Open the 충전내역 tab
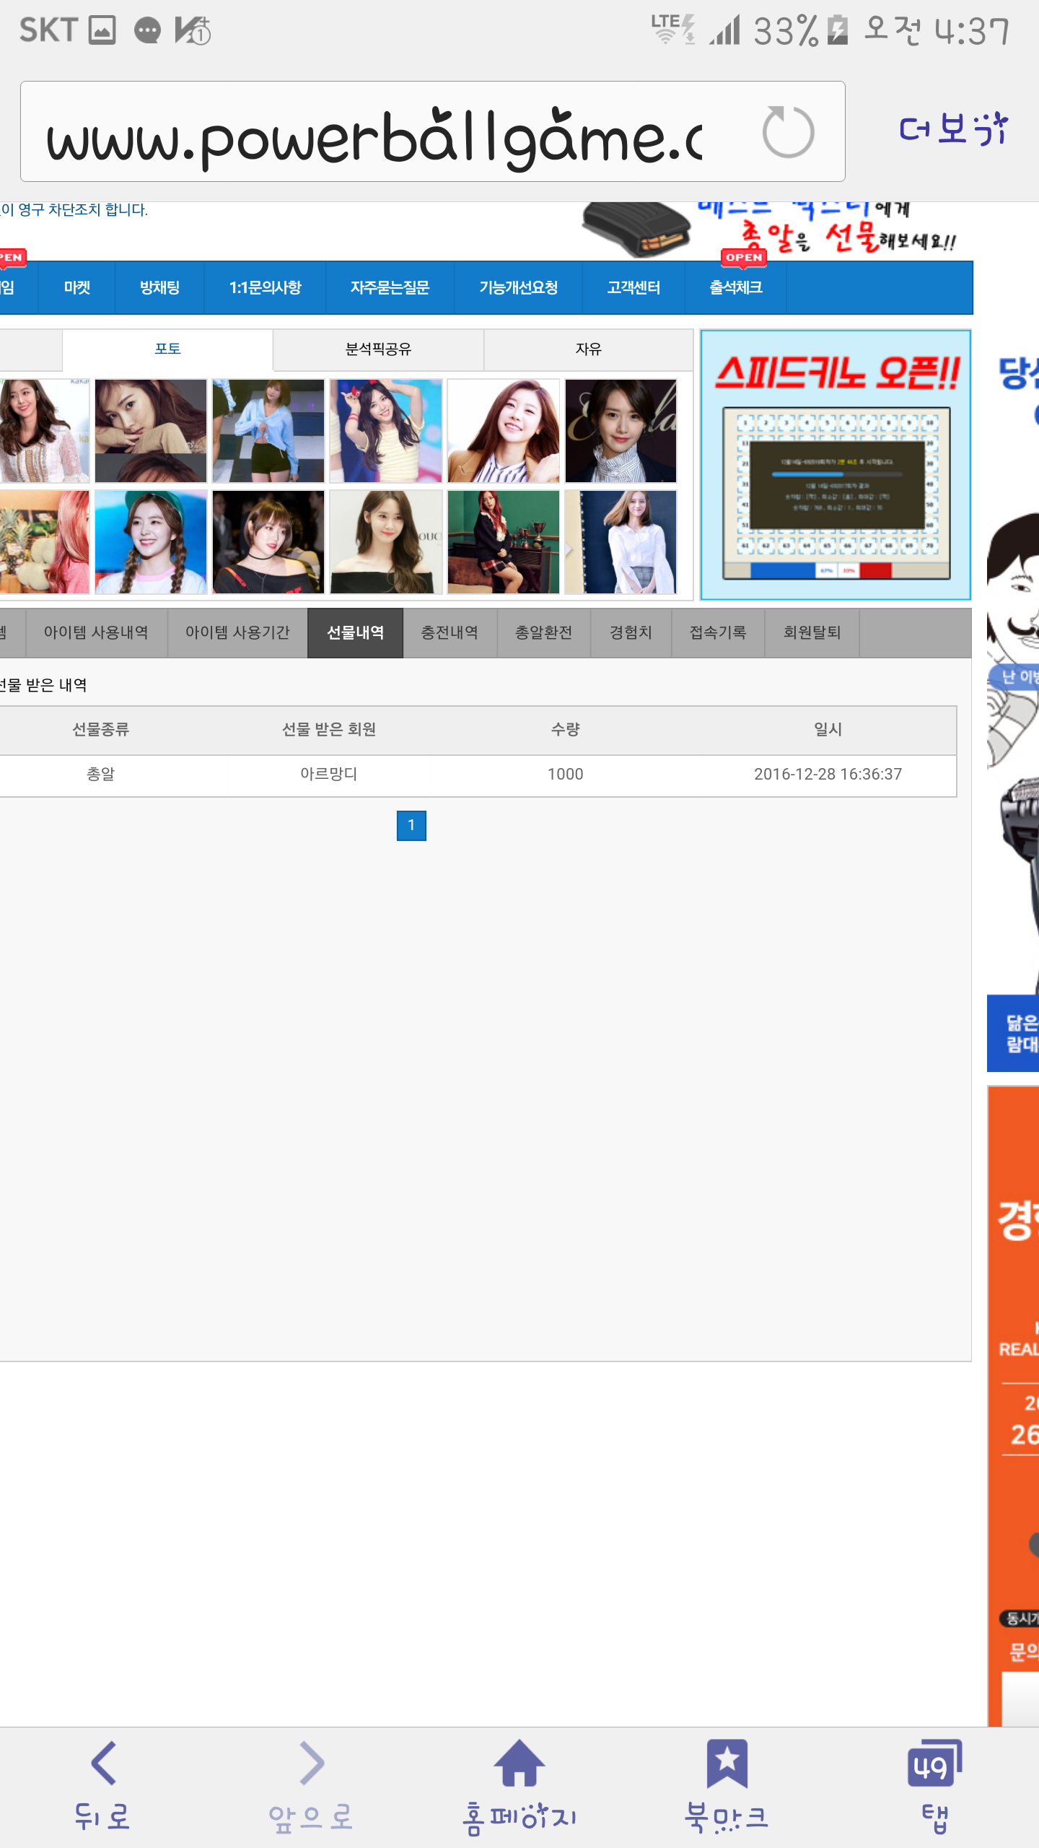The width and height of the screenshot is (1039, 1848). pos(450,632)
